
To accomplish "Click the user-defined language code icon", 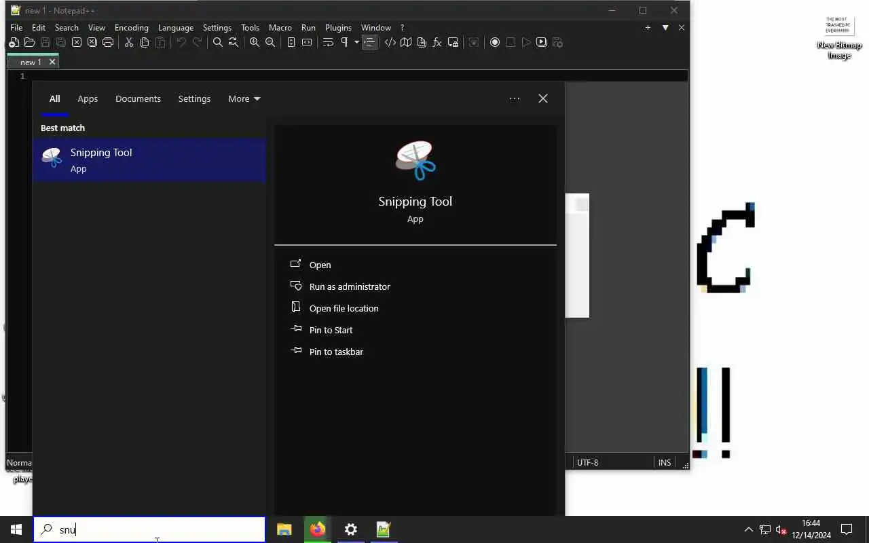I will (x=390, y=42).
